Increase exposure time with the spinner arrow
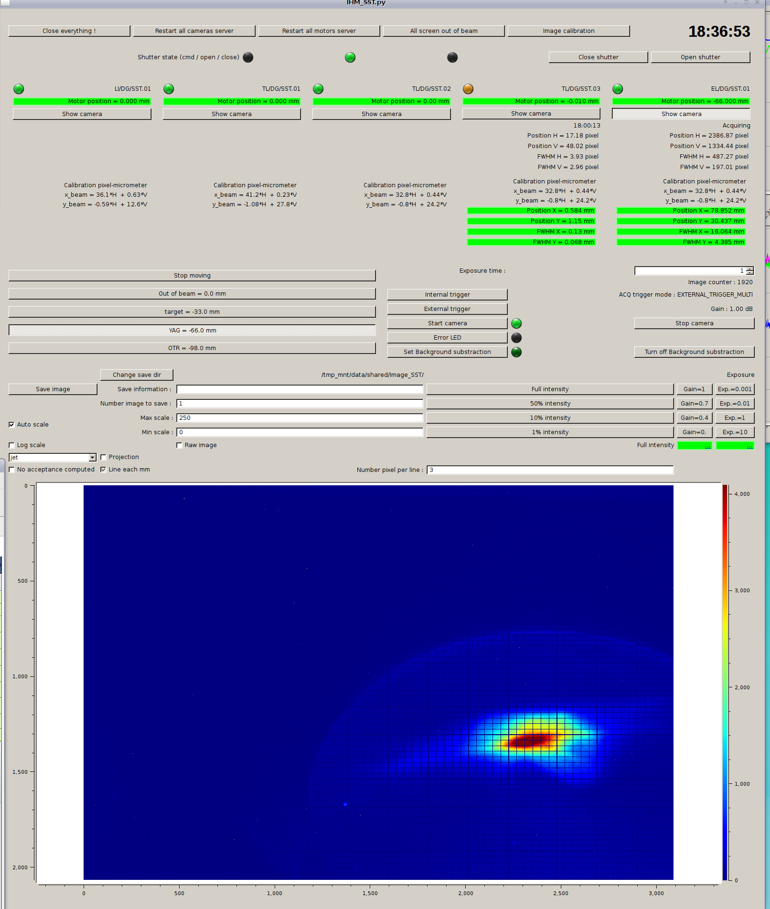 tap(750, 269)
